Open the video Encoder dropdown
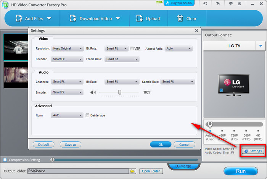Screen dimensions: 267x179 tap(67, 59)
